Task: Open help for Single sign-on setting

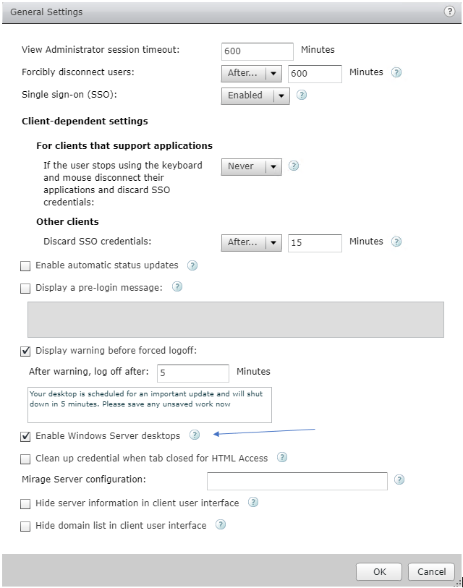Action: (301, 96)
